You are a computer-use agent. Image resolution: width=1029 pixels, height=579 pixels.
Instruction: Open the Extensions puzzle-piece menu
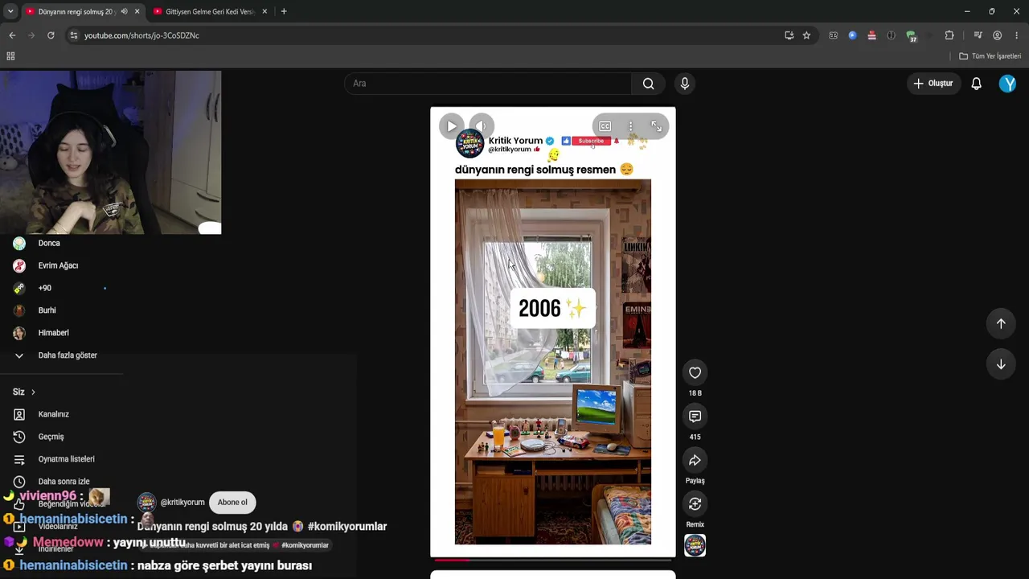[x=949, y=35]
